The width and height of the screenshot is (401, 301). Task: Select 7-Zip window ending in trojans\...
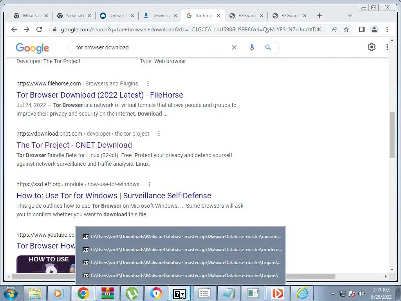coord(181,262)
